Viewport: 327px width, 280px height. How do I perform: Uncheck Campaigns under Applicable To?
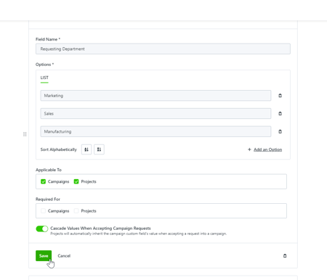[x=43, y=181]
